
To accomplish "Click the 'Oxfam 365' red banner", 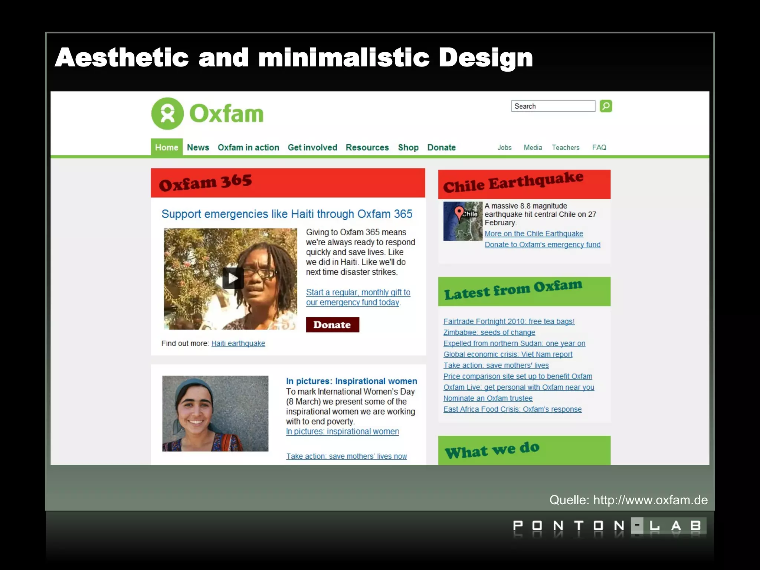I will (288, 183).
